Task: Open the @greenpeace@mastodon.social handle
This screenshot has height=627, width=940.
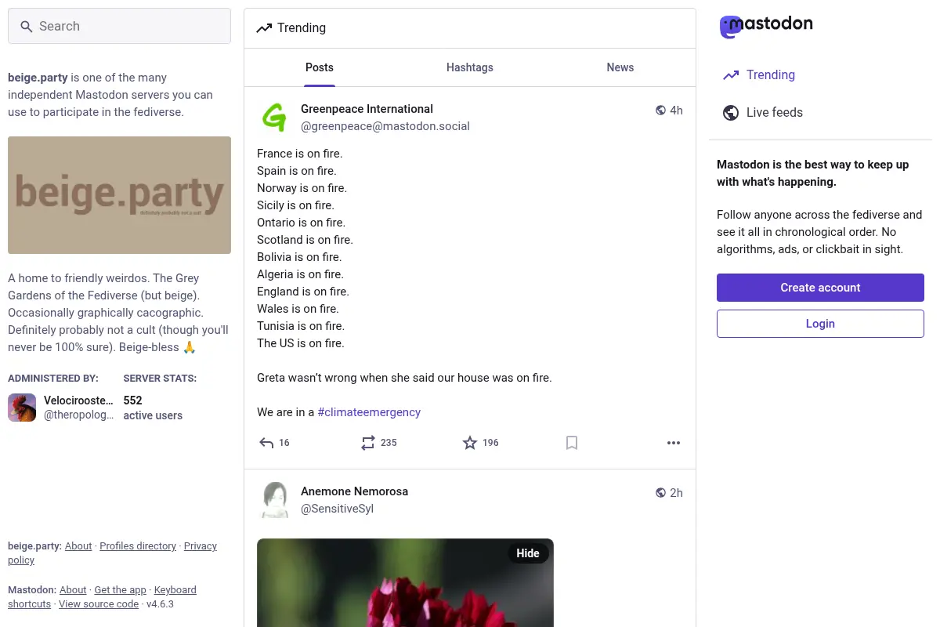Action: tap(385, 126)
